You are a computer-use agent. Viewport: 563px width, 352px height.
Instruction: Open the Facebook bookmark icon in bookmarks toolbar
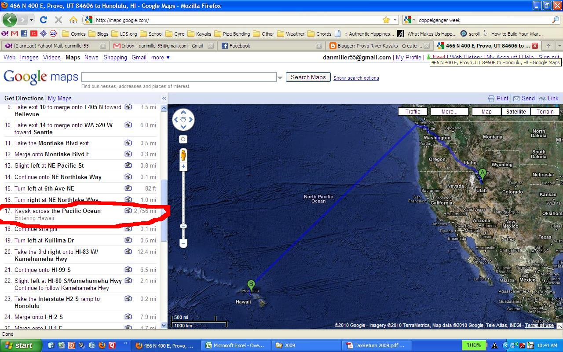(24, 33)
